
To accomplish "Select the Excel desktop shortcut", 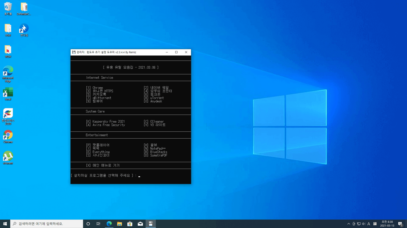I will coord(8,94).
